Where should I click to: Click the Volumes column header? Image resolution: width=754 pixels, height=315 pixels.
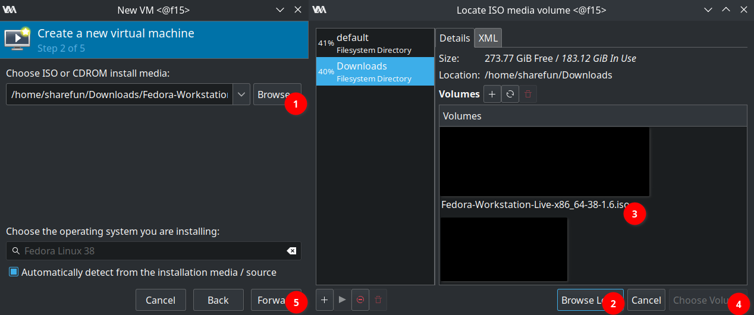[593, 116]
